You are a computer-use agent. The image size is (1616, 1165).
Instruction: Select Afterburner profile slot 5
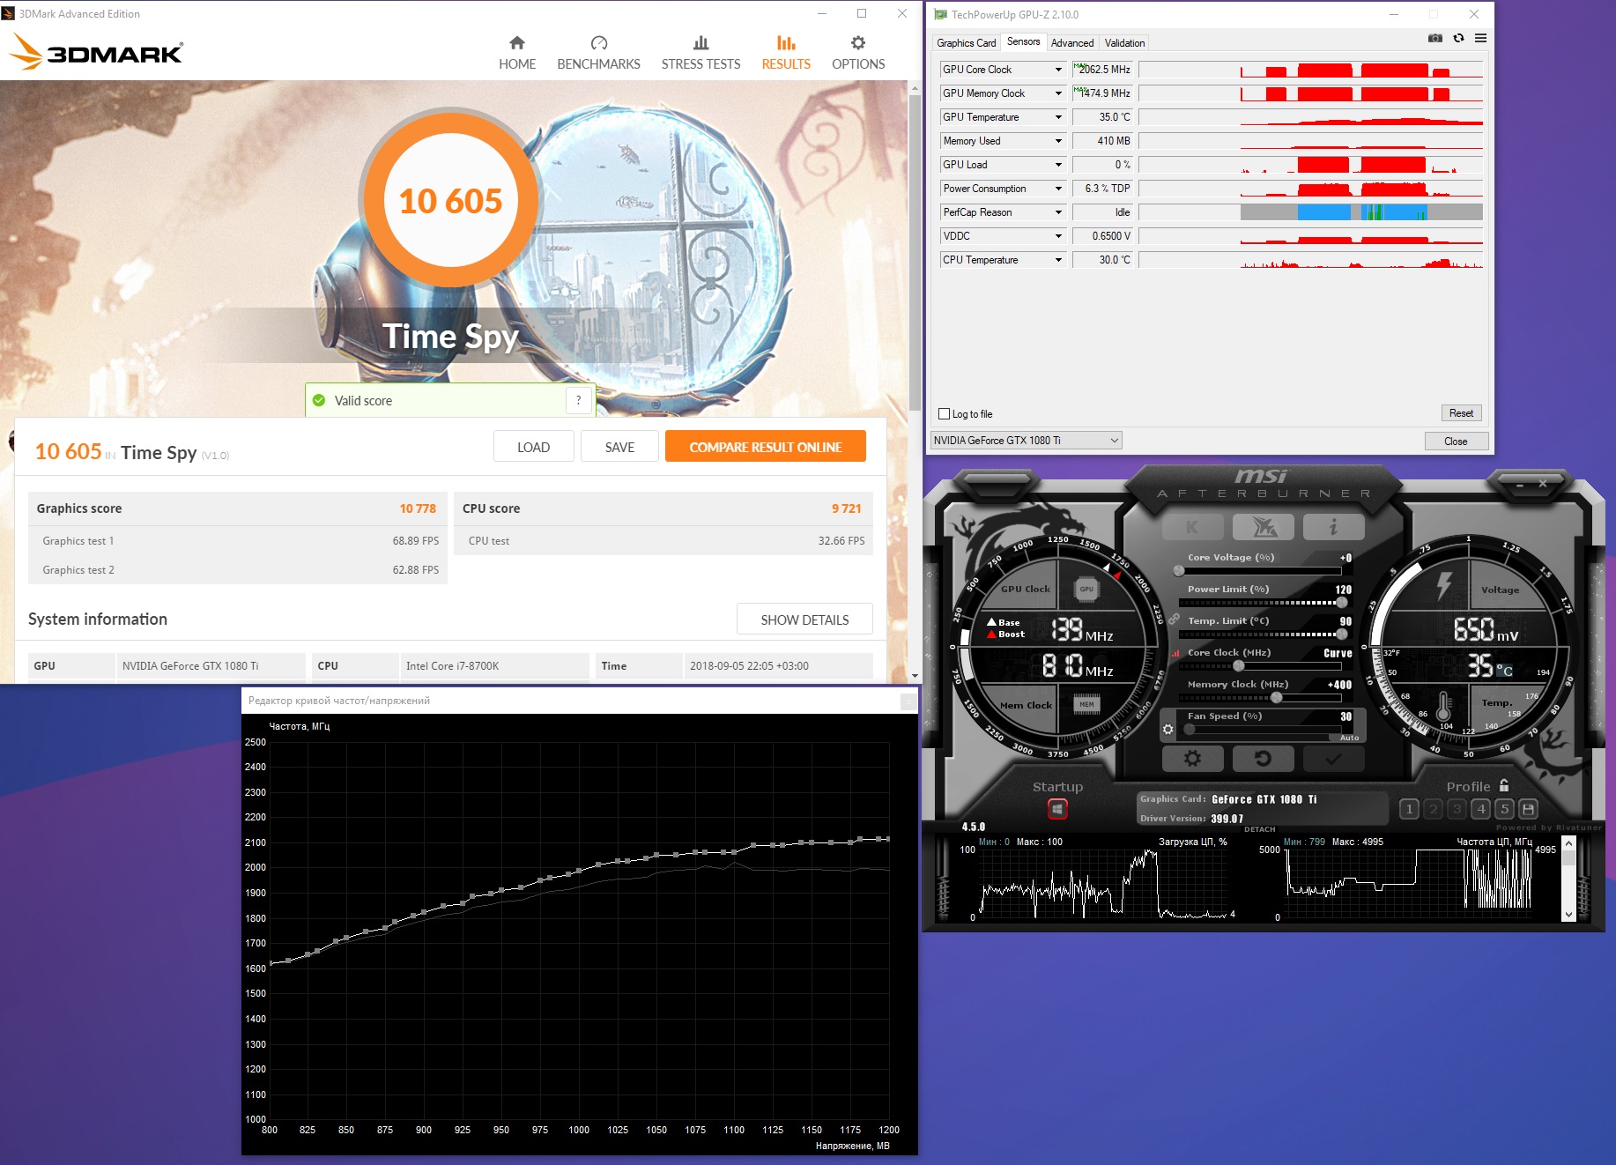point(1505,809)
